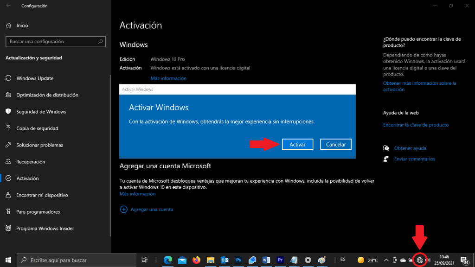This screenshot has height=267, width=475.
Task: Click the OneDrive cloud tray icon
Action: (x=403, y=260)
